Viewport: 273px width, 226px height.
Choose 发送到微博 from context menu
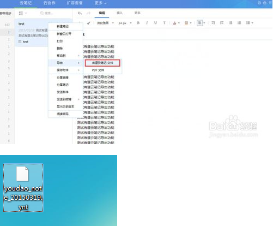pyautogui.click(x=65, y=99)
